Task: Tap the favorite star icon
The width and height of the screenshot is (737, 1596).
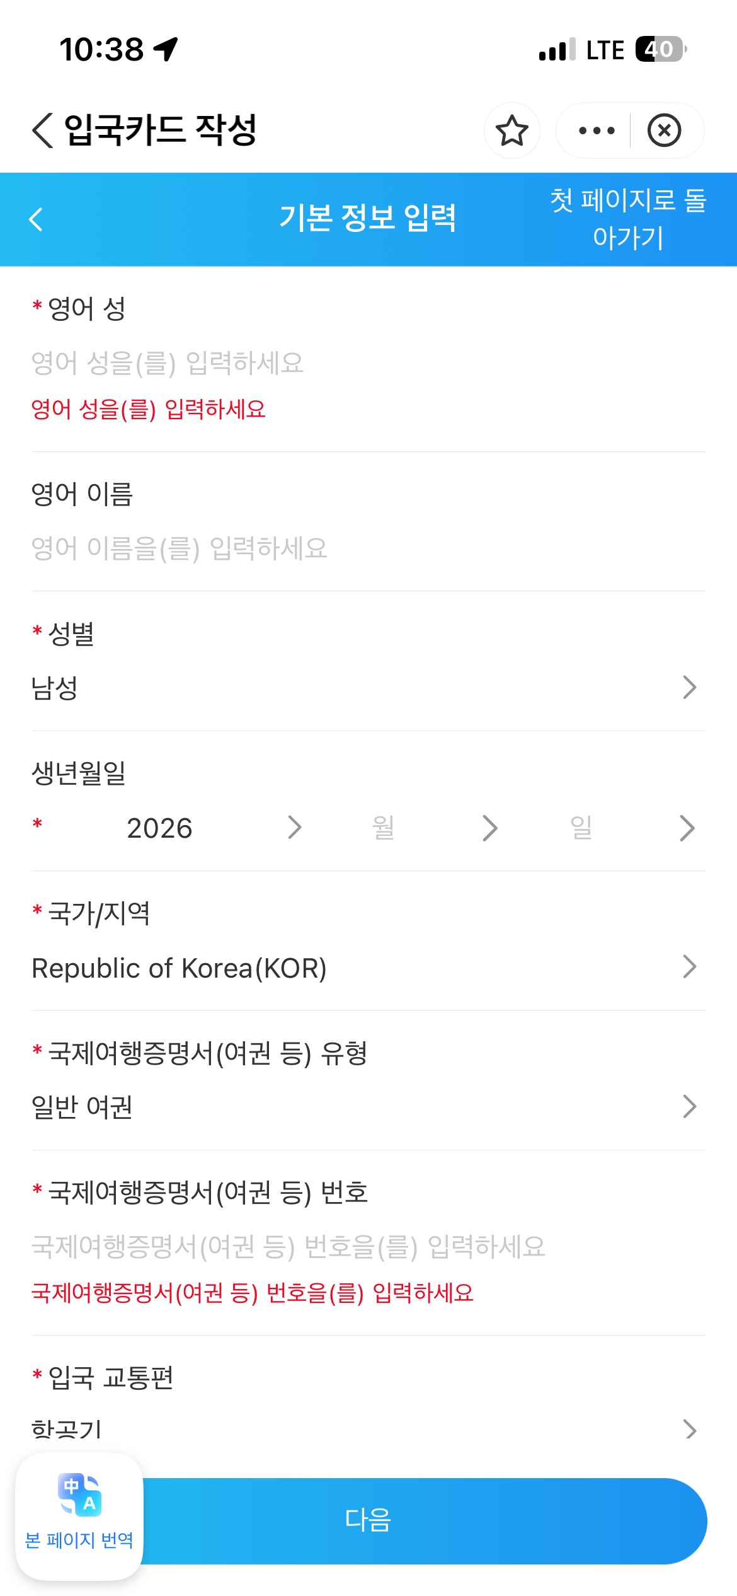Action: coord(511,130)
